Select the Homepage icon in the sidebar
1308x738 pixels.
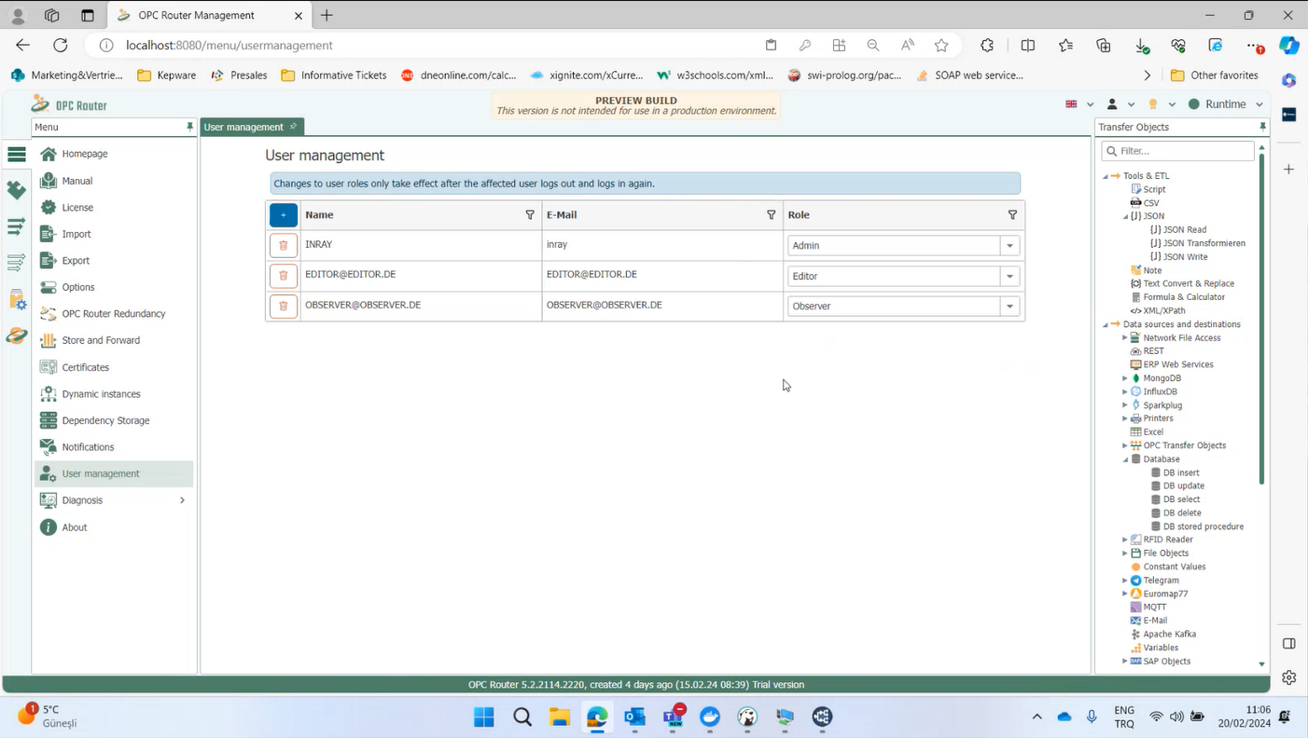pyautogui.click(x=49, y=153)
